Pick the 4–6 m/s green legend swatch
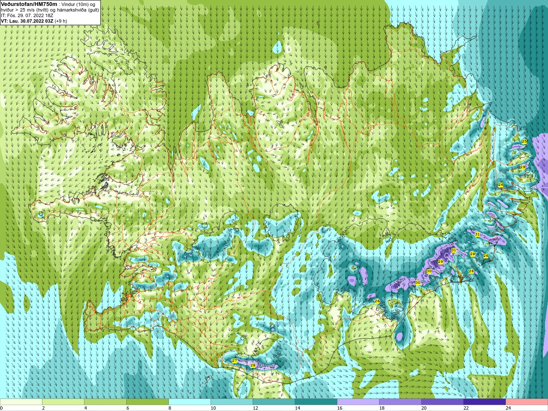The image size is (548, 411). point(105,402)
